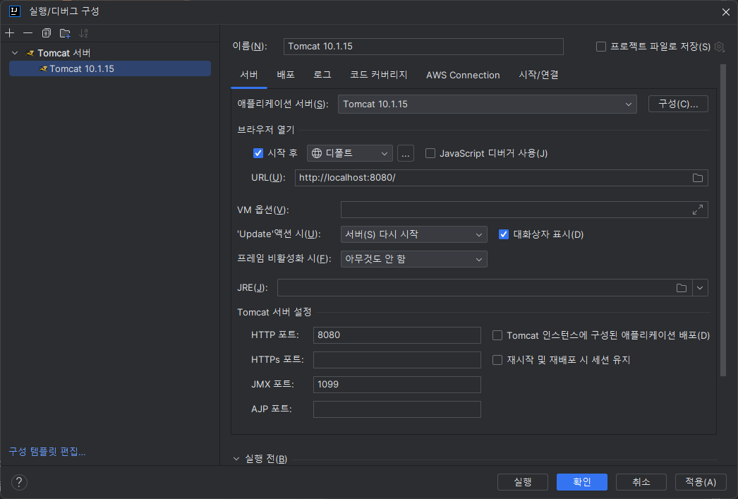Toggle the '프로젝트 파일로 저장' checkbox
This screenshot has width=738, height=499.
(x=600, y=47)
